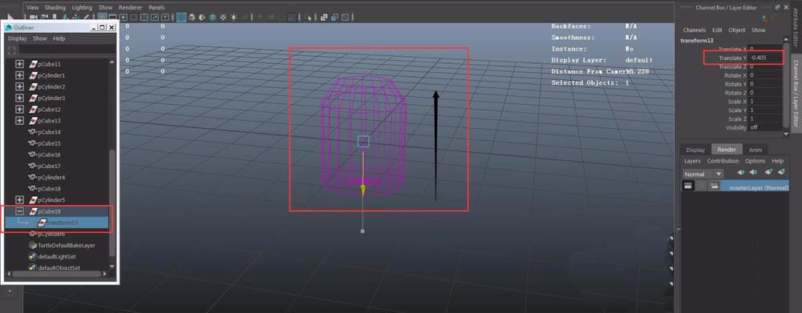Screen dimensions: 802x313
Task: Switch to the Render layer tab
Action: [x=727, y=150]
